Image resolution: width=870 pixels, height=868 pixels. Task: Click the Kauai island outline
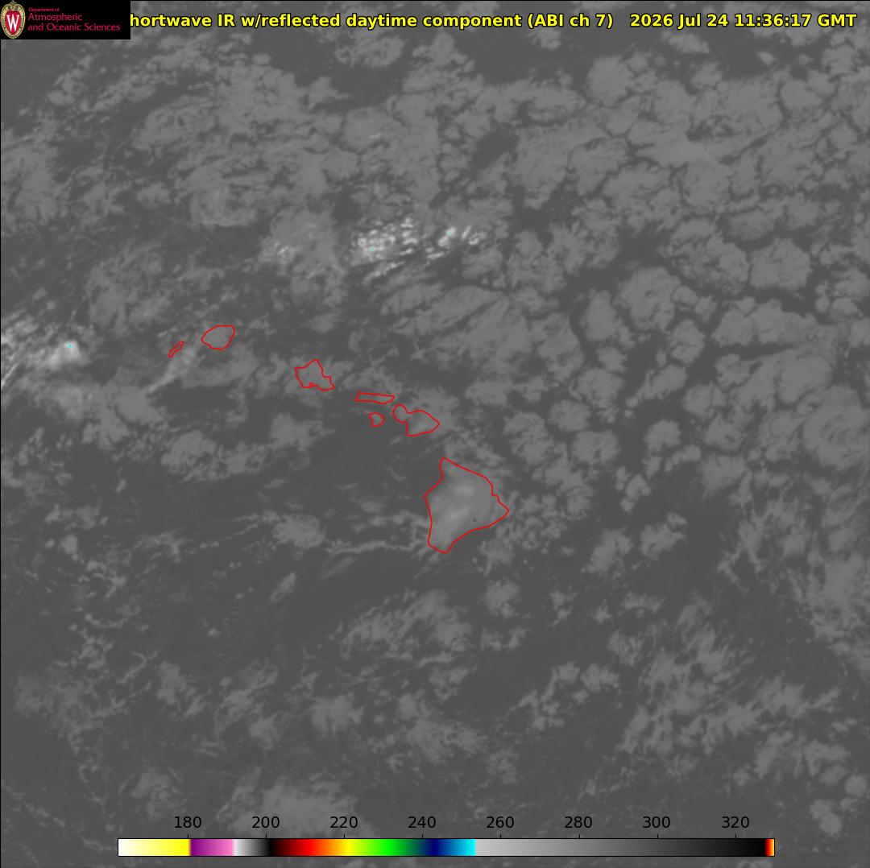pos(218,337)
